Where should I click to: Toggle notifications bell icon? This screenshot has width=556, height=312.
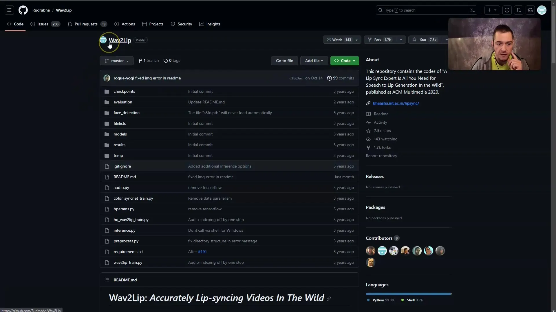[x=531, y=10]
